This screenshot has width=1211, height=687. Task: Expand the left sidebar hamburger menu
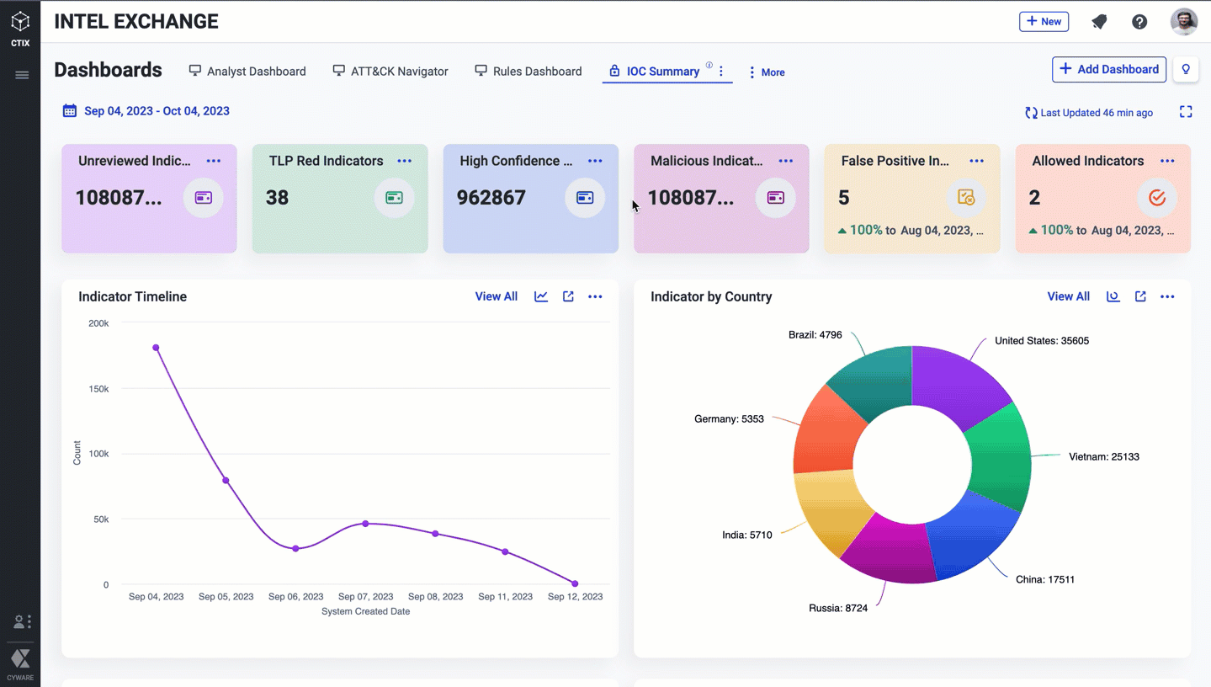pos(22,75)
